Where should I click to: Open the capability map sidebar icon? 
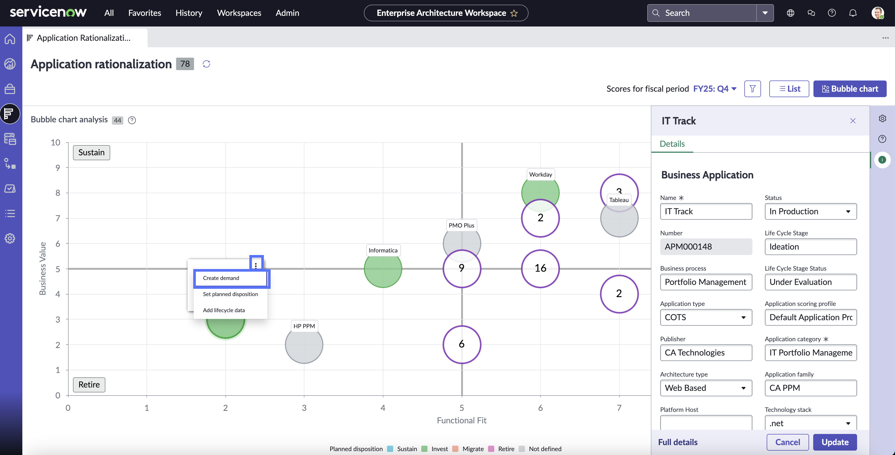click(10, 164)
